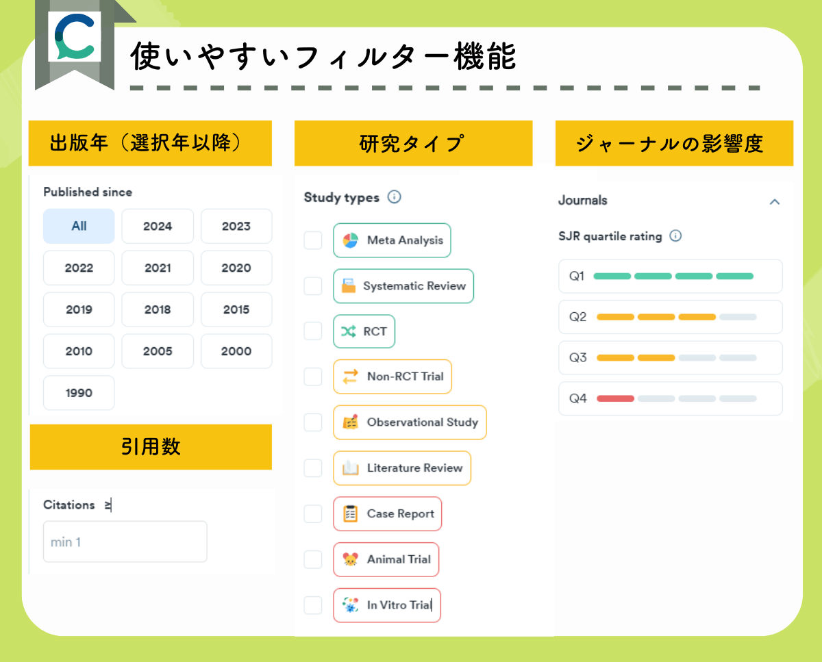The width and height of the screenshot is (822, 662).
Task: Click the Observational Study label text
Action: click(423, 422)
